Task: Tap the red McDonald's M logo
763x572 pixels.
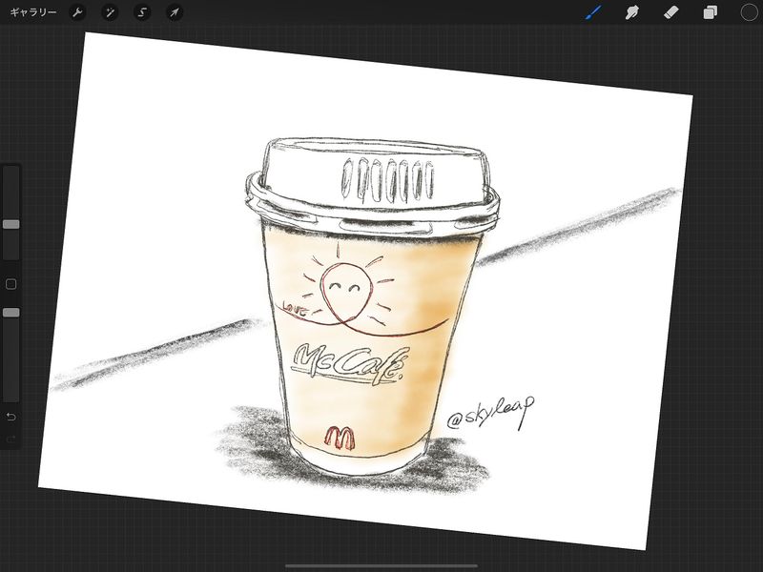Action: [339, 438]
